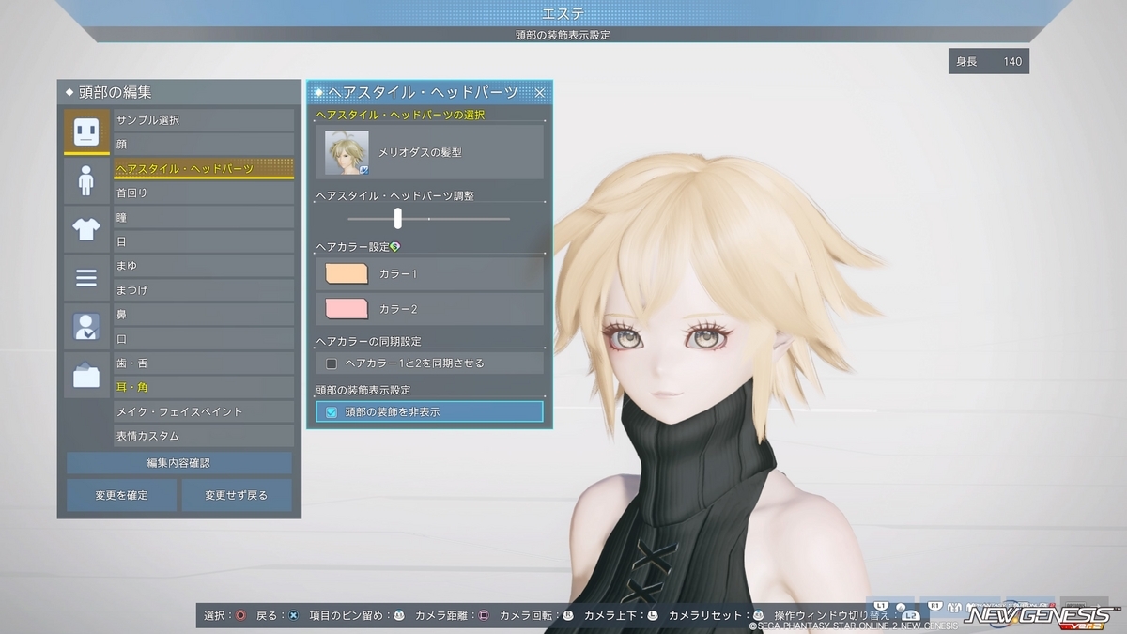Select 首回り menu item

point(204,193)
